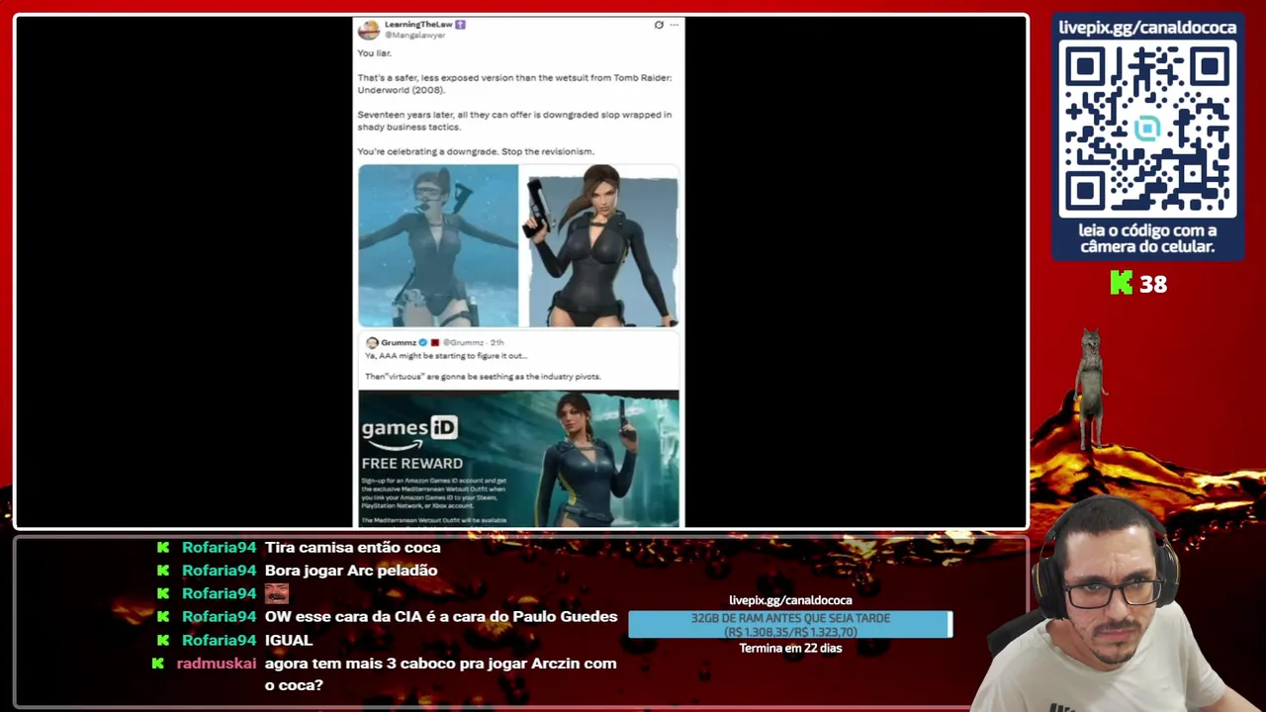1266x712 pixels.
Task: Click the viewer count '38'
Action: (1153, 285)
